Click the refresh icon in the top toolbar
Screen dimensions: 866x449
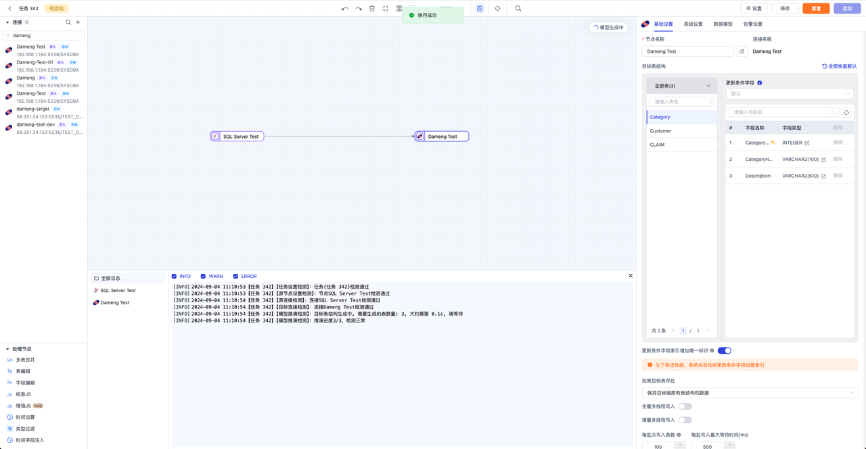point(497,9)
